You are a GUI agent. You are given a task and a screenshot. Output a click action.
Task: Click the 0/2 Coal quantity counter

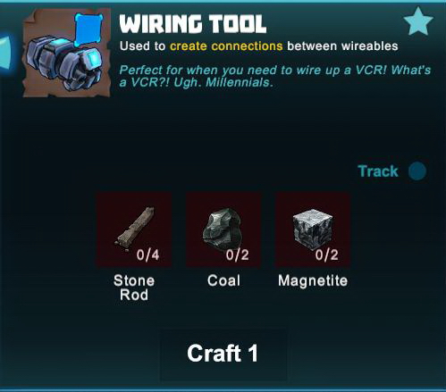(237, 255)
